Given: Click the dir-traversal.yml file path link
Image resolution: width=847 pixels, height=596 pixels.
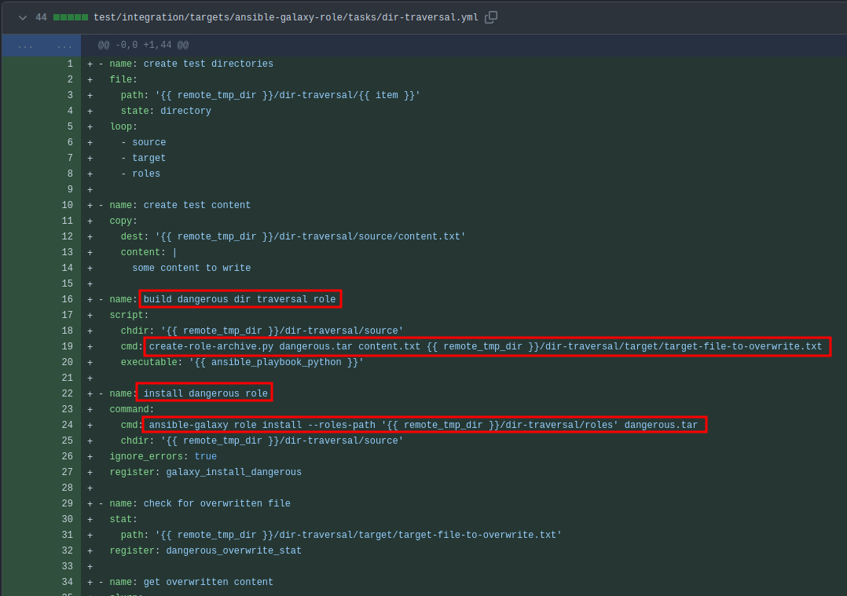Looking at the screenshot, I should pyautogui.click(x=285, y=17).
